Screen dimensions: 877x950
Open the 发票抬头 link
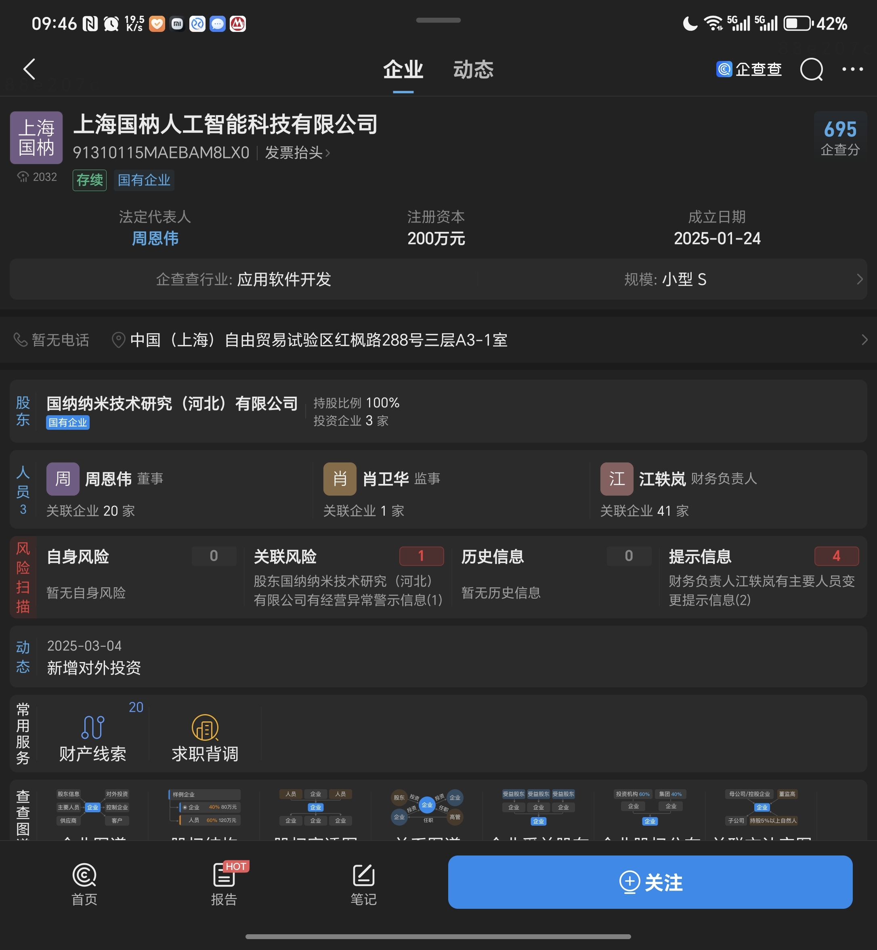click(x=297, y=152)
